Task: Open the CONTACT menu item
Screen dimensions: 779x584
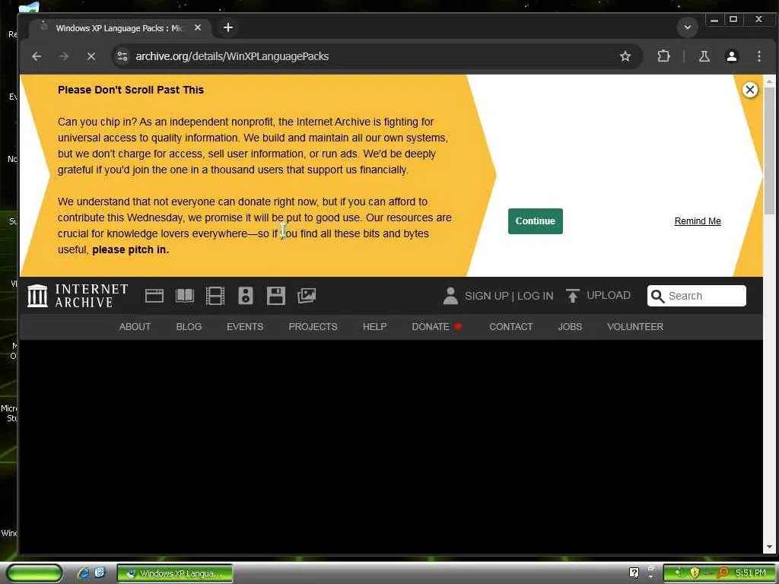Action: click(x=510, y=327)
